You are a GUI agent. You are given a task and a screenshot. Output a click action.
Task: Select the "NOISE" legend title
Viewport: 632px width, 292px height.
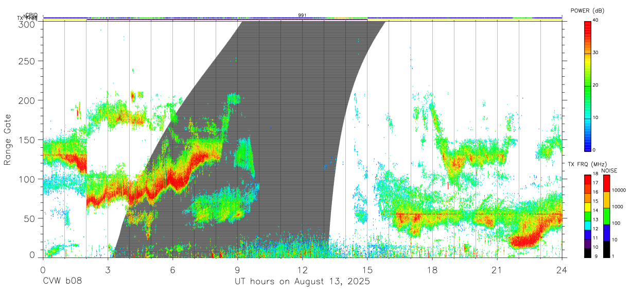608,170
